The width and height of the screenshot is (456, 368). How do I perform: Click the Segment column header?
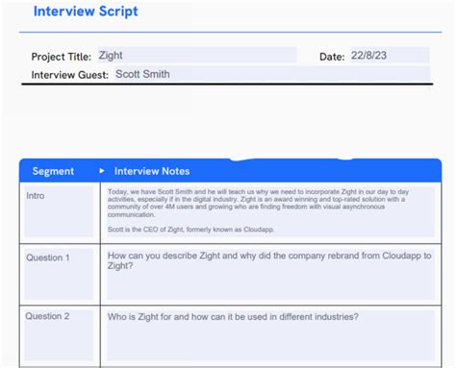click(53, 171)
